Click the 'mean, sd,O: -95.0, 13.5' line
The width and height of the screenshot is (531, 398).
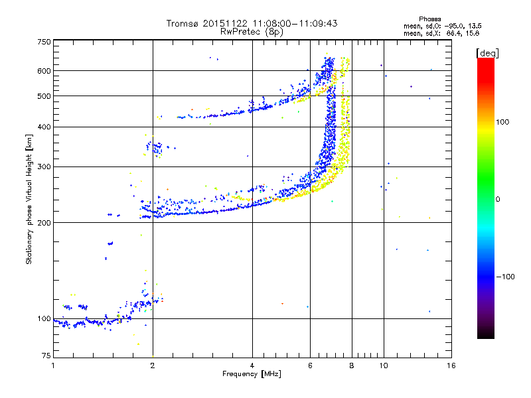click(443, 26)
